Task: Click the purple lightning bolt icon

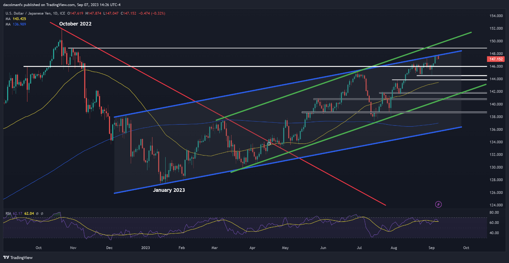Action: point(438,204)
